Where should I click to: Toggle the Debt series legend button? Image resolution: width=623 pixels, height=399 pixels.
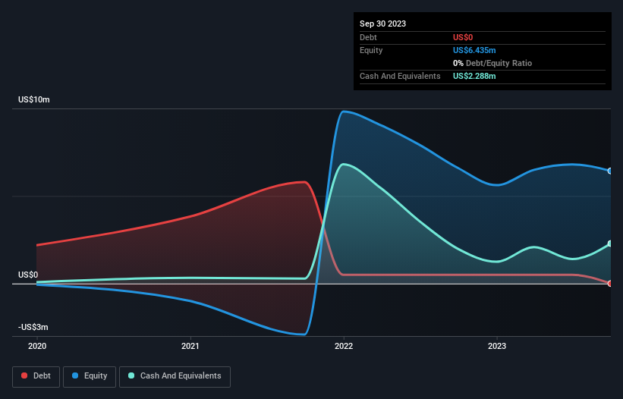pyautogui.click(x=36, y=376)
